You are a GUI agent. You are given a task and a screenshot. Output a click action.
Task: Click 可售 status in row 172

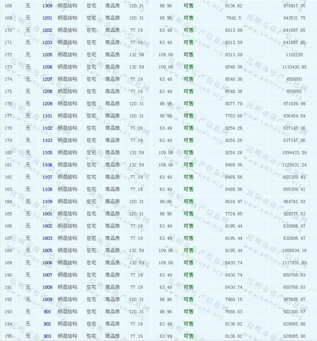point(188,55)
